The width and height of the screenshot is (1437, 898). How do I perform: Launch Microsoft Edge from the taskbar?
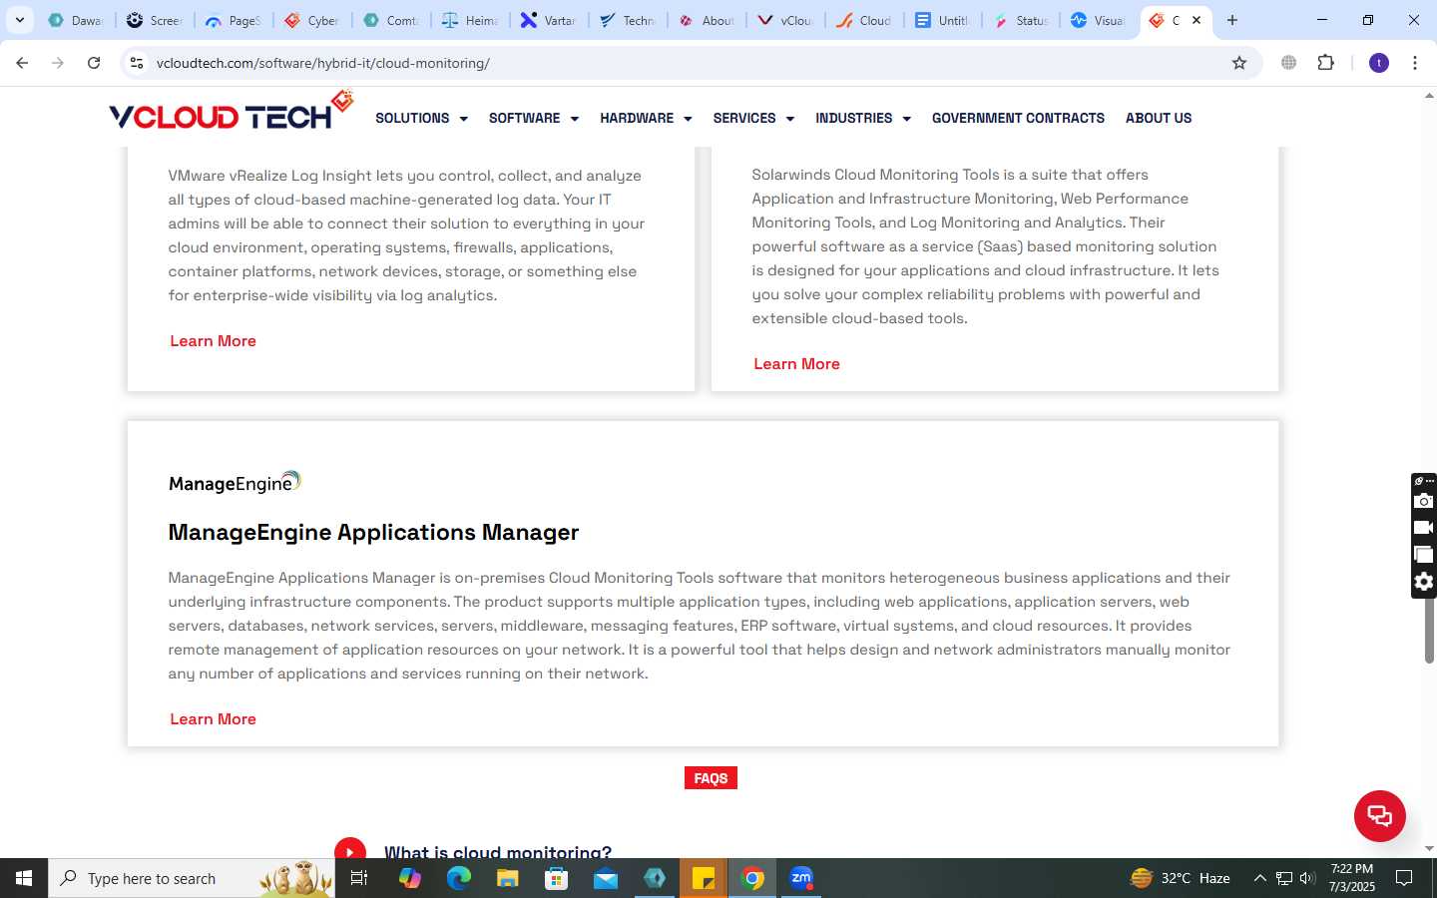[459, 878]
